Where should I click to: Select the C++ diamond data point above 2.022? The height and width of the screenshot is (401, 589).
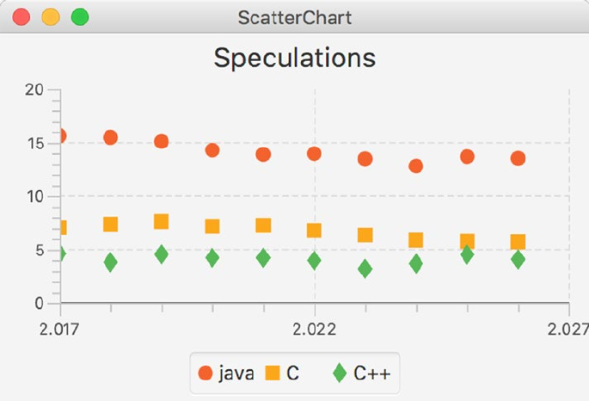[314, 260]
